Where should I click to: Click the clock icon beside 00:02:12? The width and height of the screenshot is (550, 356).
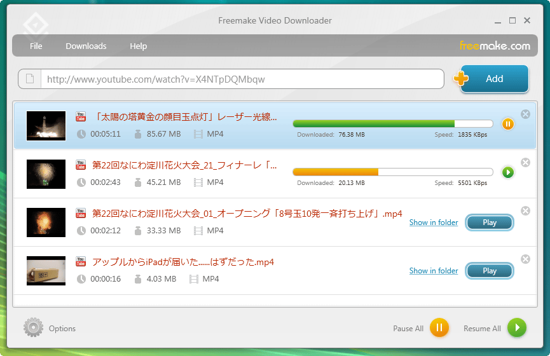81,231
